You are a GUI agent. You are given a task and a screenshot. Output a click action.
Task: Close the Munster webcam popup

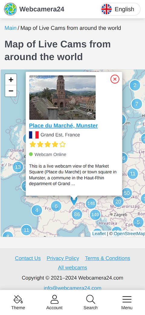point(115,79)
